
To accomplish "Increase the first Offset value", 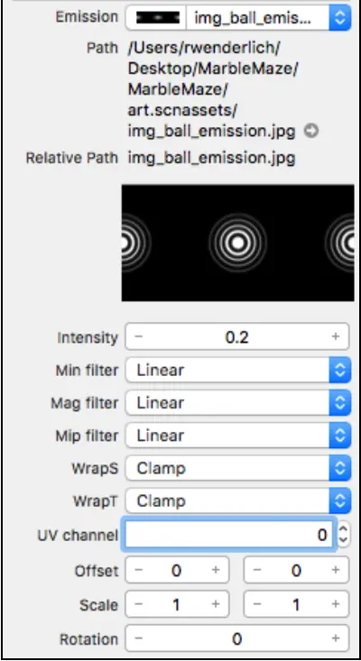I will click(x=216, y=570).
